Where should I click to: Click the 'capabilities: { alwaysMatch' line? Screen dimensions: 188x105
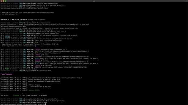coord(30,44)
